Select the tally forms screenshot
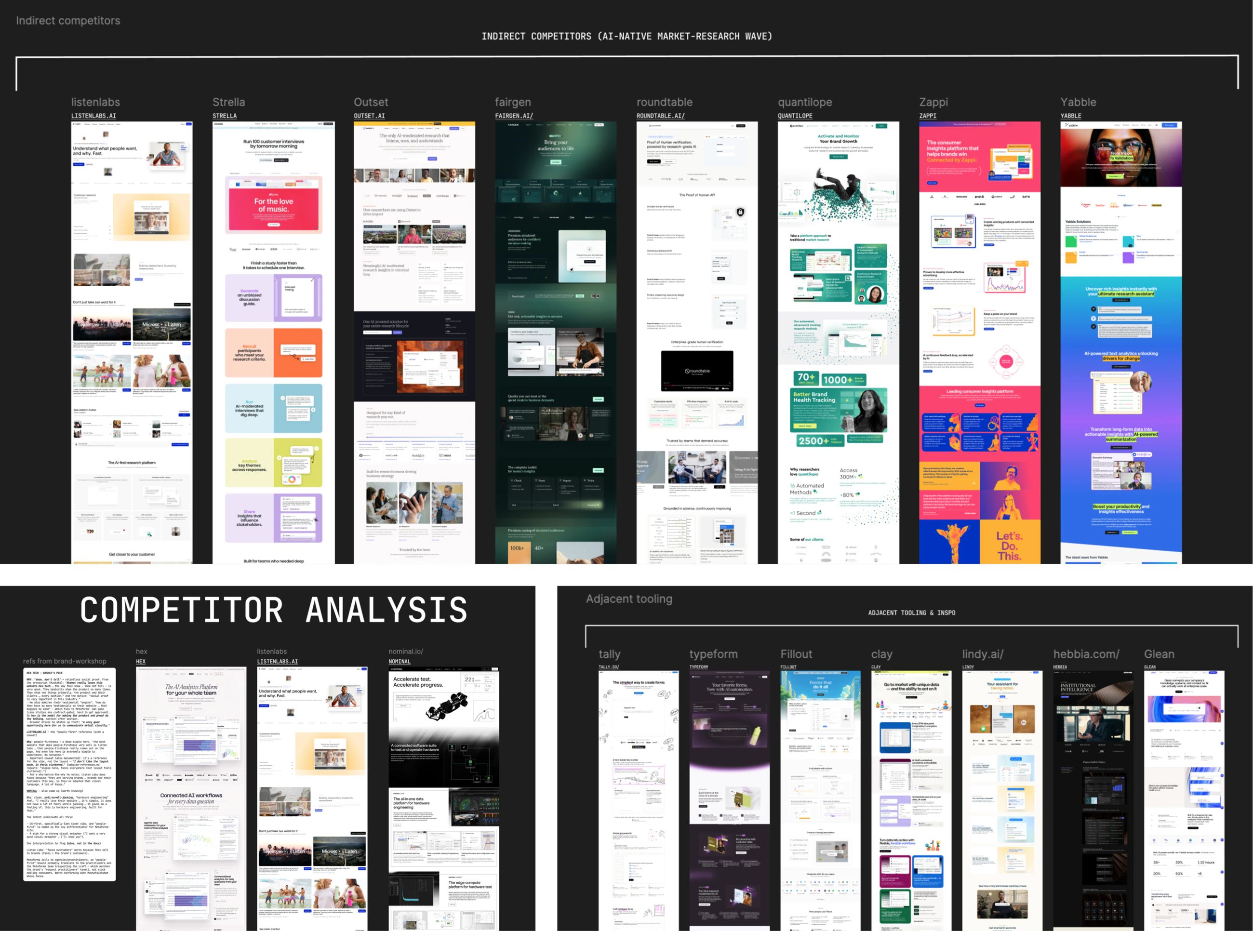 pos(639,800)
